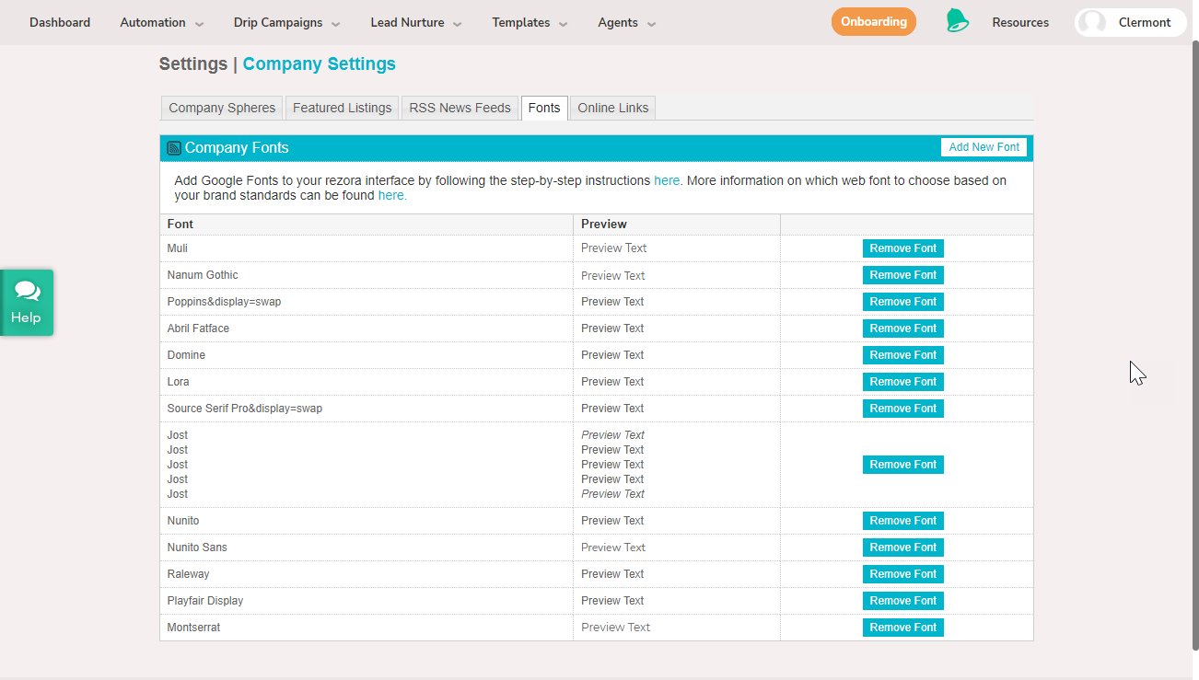Click the notification bell icon
The height and width of the screenshot is (680, 1199).
(x=957, y=21)
